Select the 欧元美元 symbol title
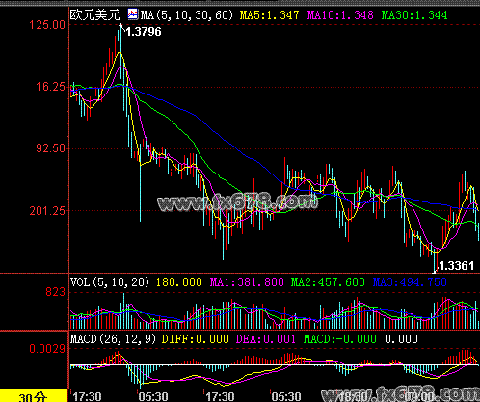The width and height of the screenshot is (480, 402). coord(95,14)
